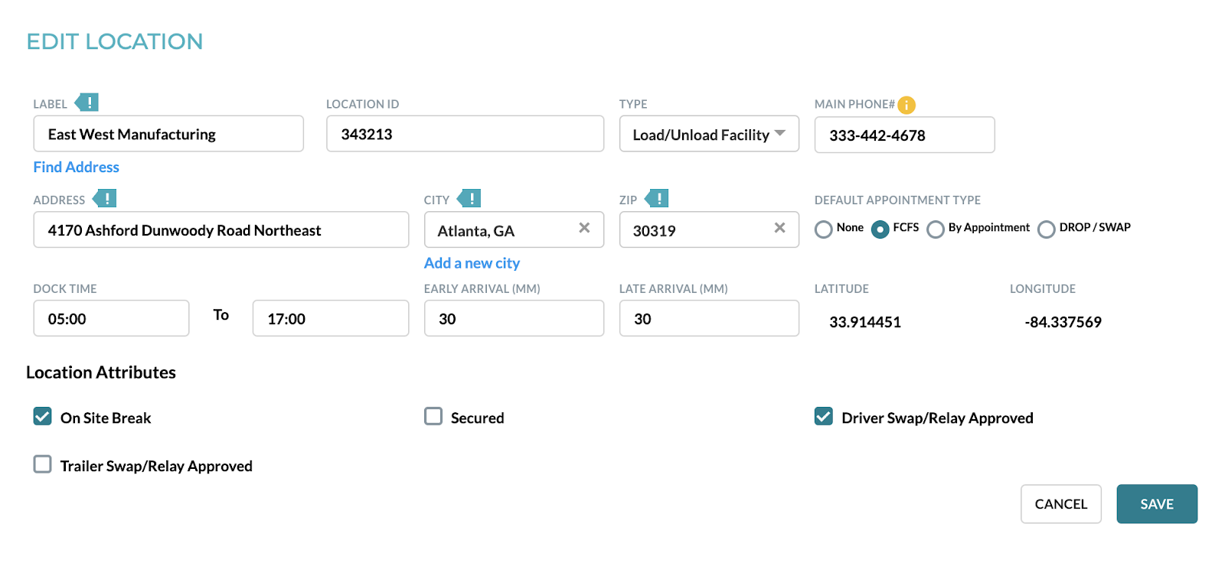The image size is (1225, 576).
Task: Select the FCFS appointment type
Action: (880, 229)
